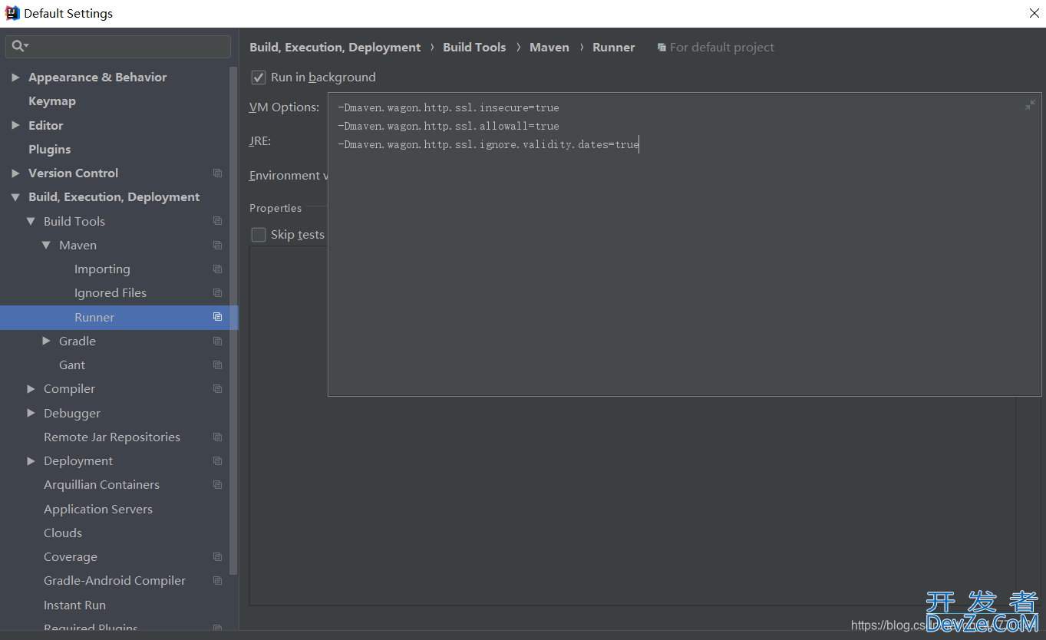Click project-level icon beside Gradle-Android Compiler
Screen dimensions: 1046x640
click(218, 581)
